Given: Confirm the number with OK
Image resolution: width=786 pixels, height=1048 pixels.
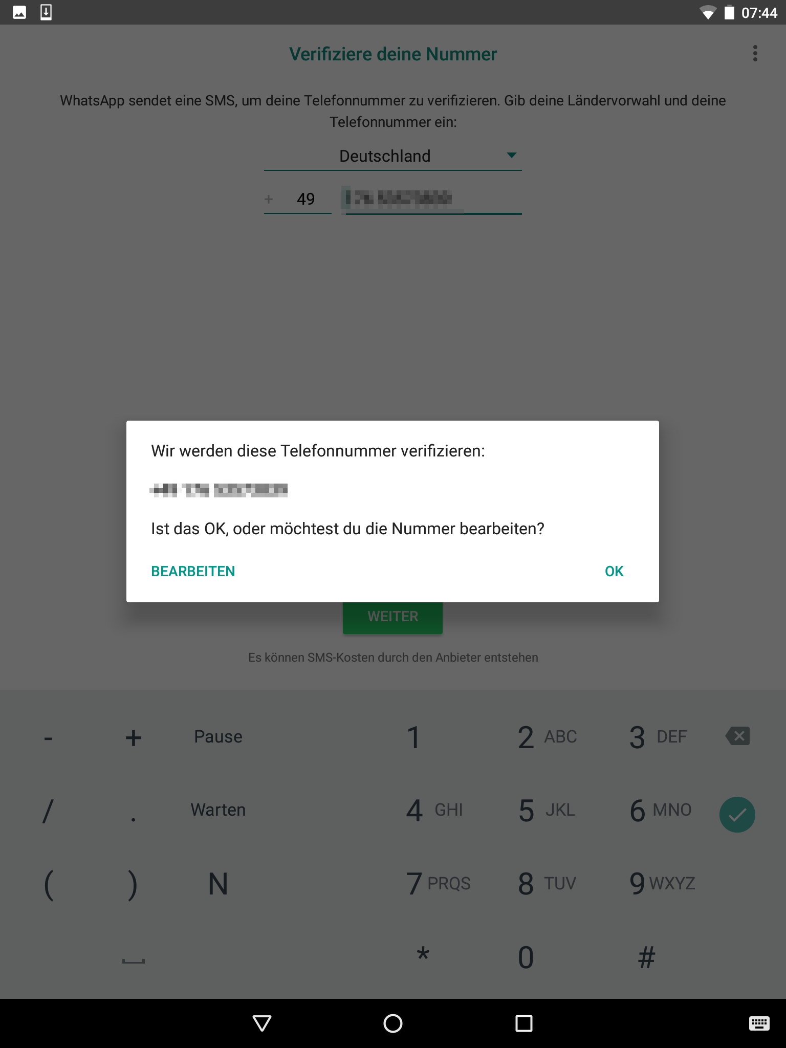Looking at the screenshot, I should pos(614,571).
